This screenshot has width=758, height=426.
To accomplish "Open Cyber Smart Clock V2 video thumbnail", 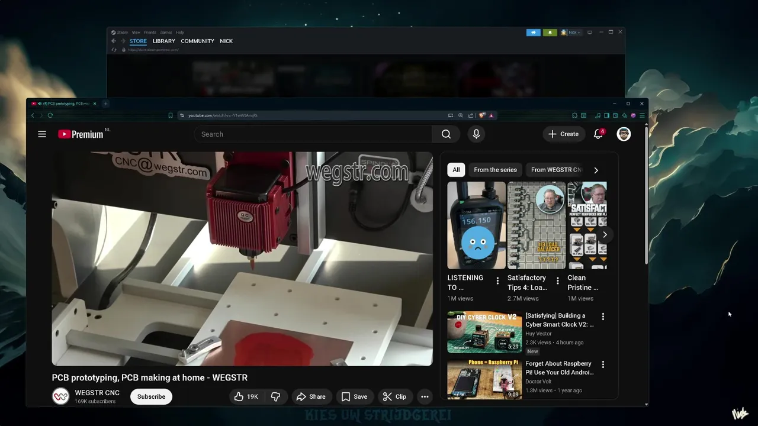I will (x=484, y=332).
